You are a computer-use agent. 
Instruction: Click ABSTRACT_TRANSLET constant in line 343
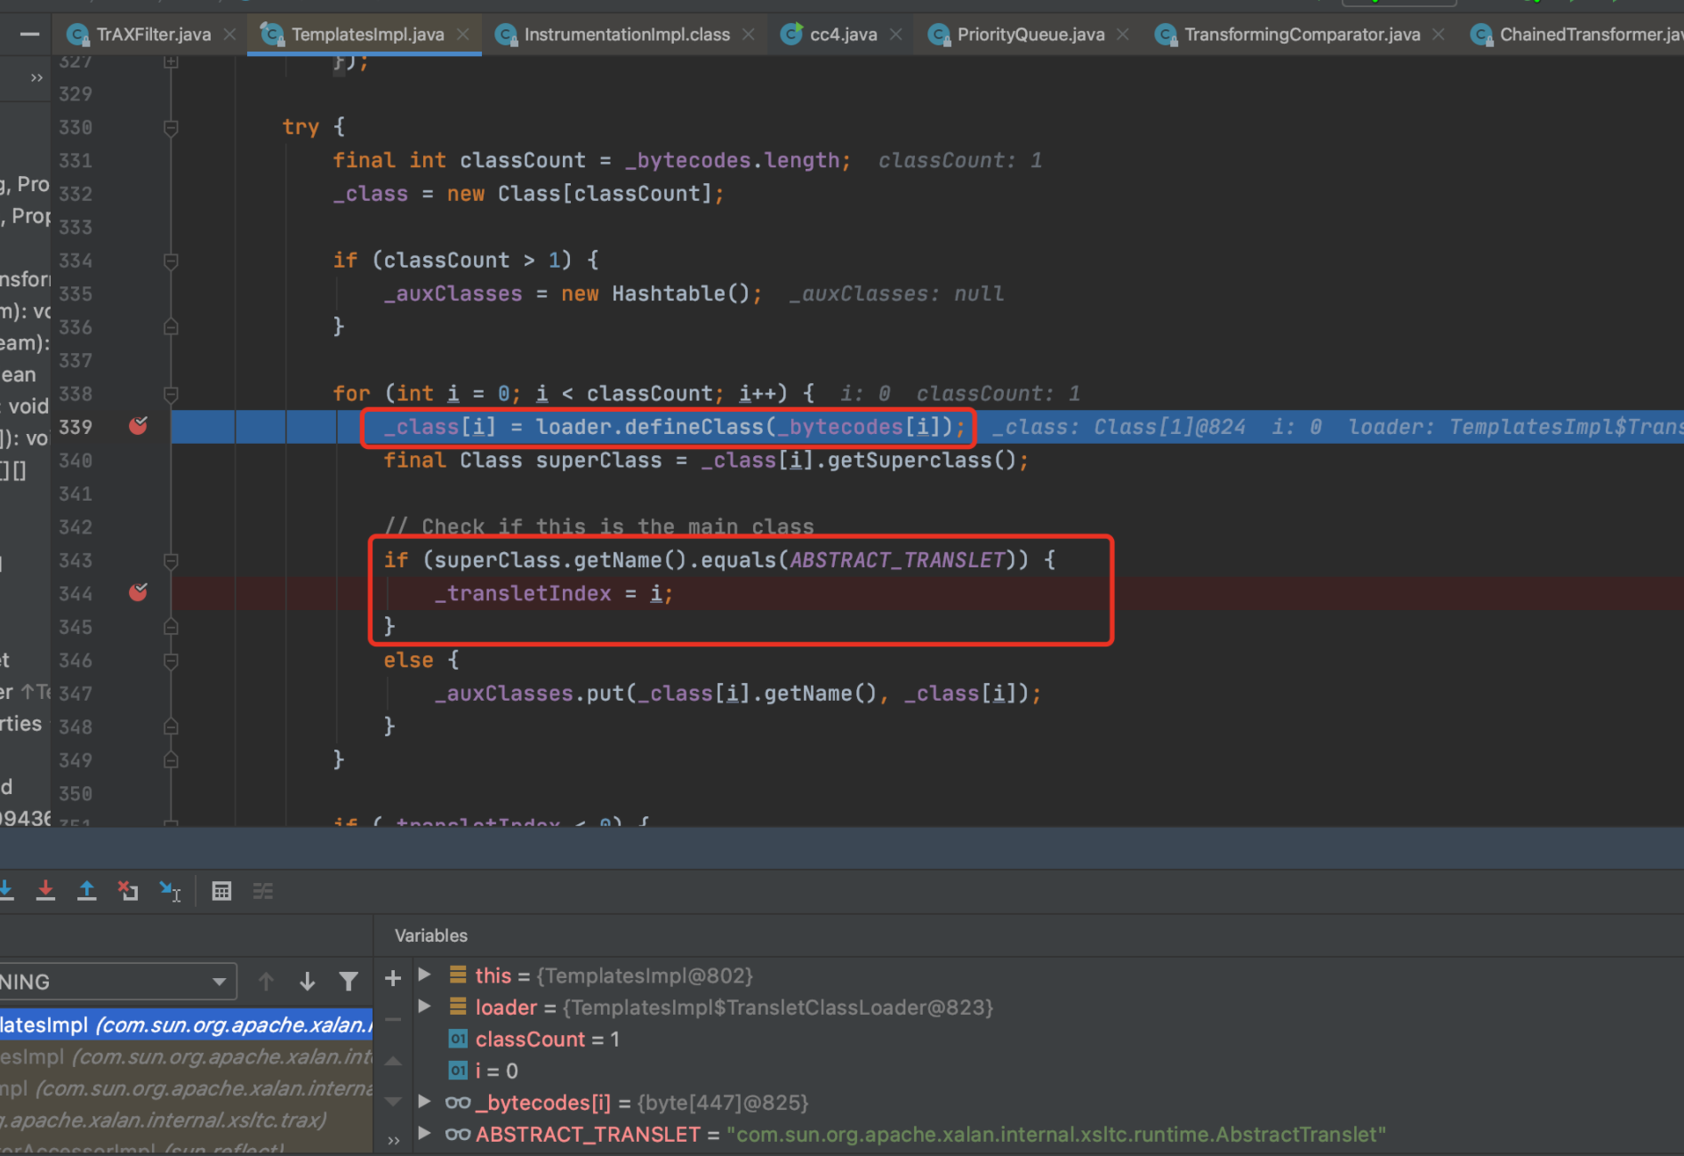pyautogui.click(x=896, y=560)
